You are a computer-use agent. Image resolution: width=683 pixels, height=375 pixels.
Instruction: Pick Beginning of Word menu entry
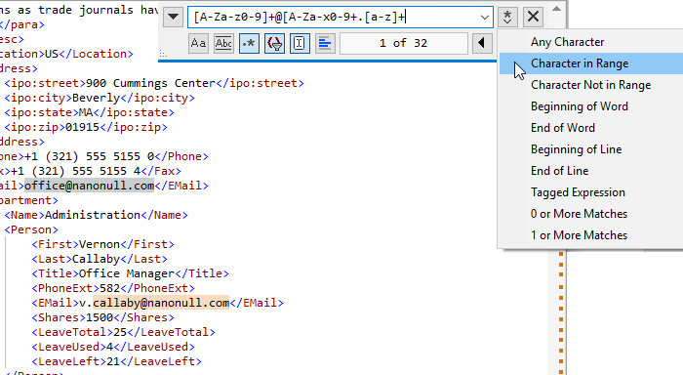[590, 106]
